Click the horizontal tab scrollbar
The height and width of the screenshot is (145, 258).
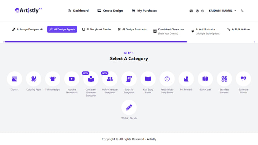pyautogui.click(x=96, y=42)
